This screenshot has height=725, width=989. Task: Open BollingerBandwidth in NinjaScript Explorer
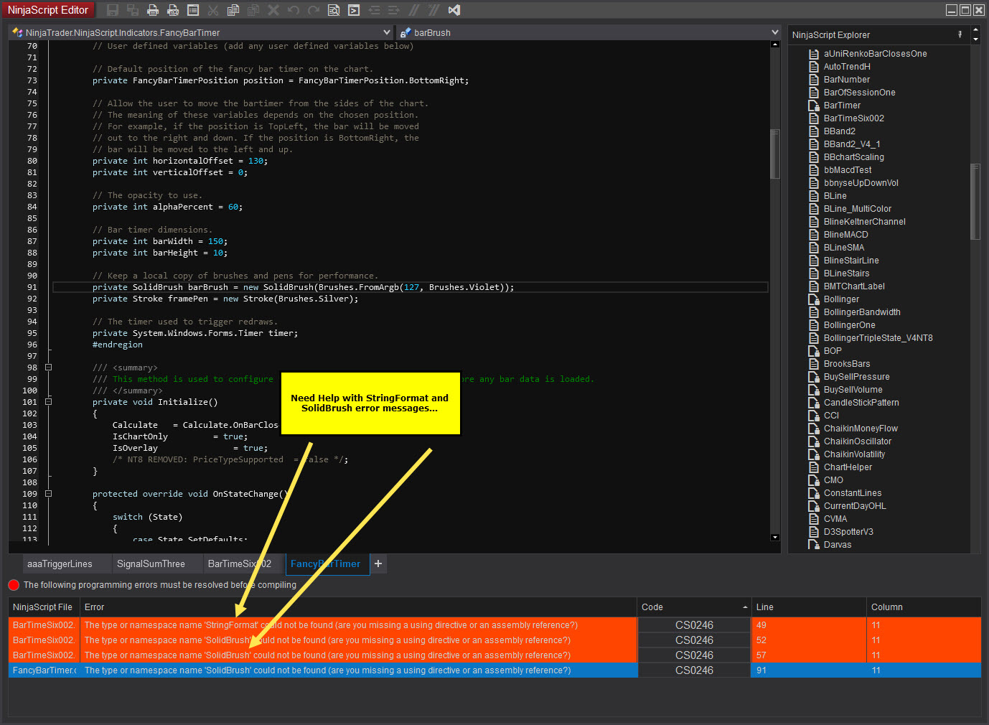861,312
